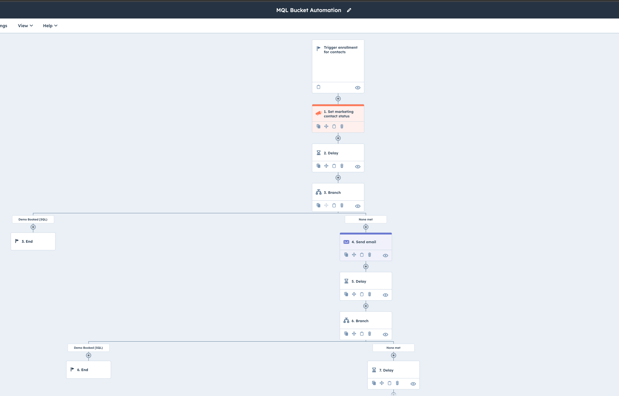The height and width of the screenshot is (396, 619).
Task: Open the 6. End action card
Action: (x=89, y=370)
